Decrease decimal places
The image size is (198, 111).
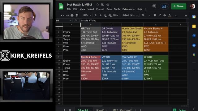click(x=105, y=15)
